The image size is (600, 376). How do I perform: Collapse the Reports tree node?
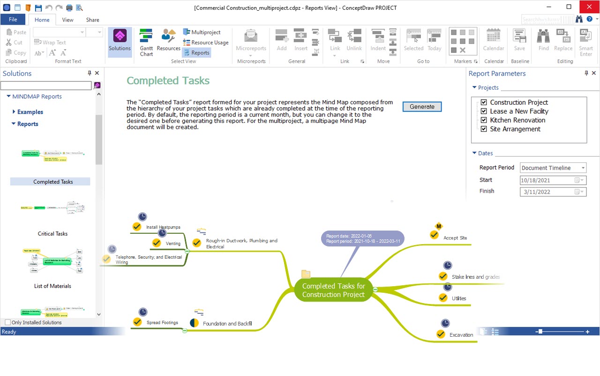point(14,124)
